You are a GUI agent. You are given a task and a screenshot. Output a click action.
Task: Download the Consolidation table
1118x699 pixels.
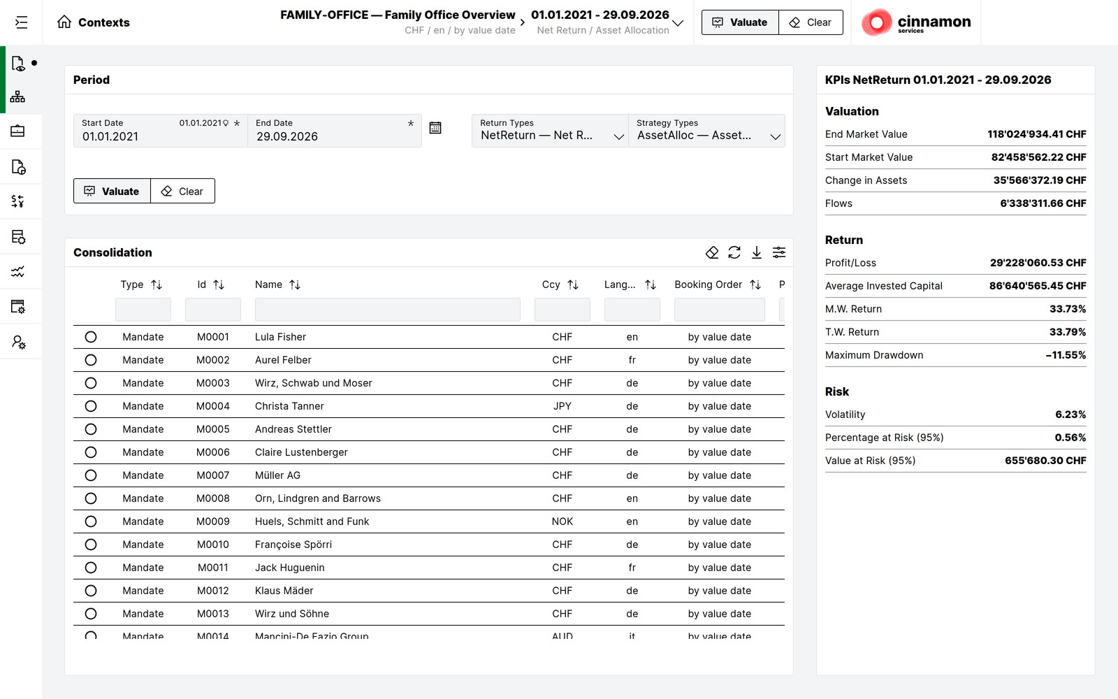coord(757,252)
